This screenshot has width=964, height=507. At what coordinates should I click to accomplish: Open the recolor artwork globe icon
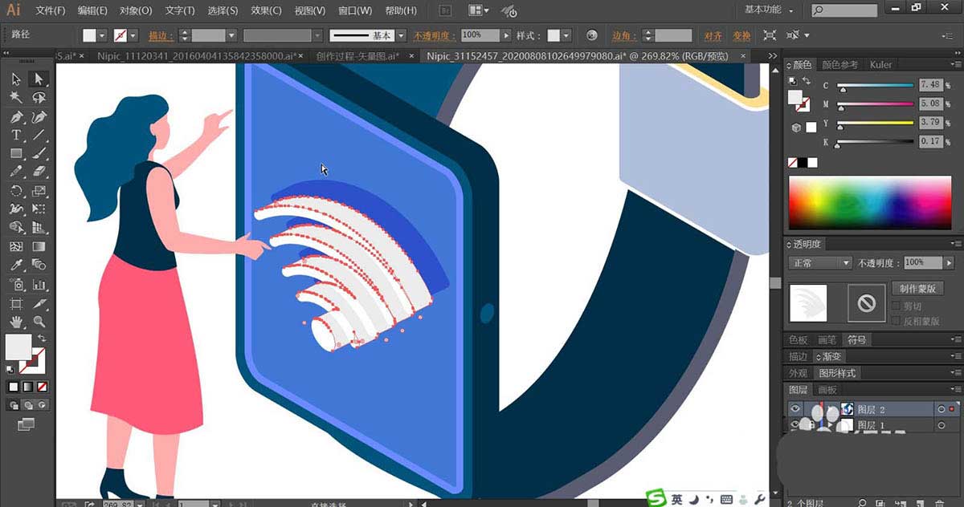coord(592,35)
